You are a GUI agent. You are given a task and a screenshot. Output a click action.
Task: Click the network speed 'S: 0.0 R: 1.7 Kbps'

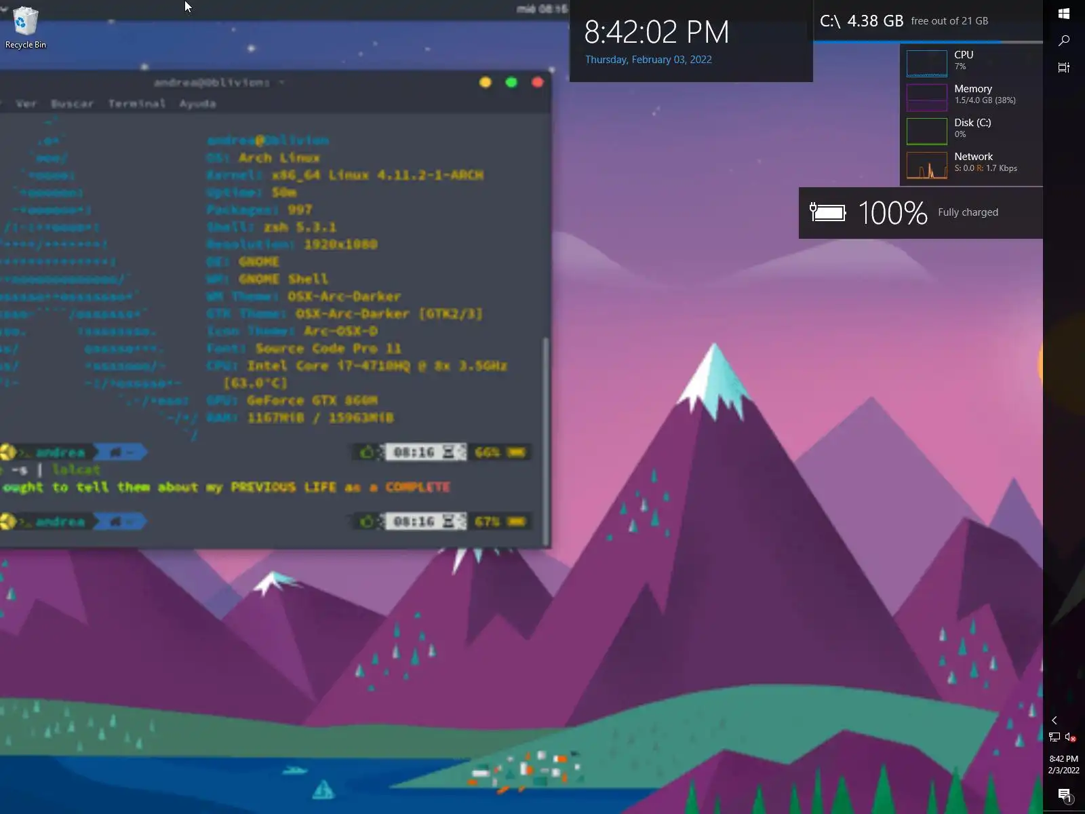(985, 168)
